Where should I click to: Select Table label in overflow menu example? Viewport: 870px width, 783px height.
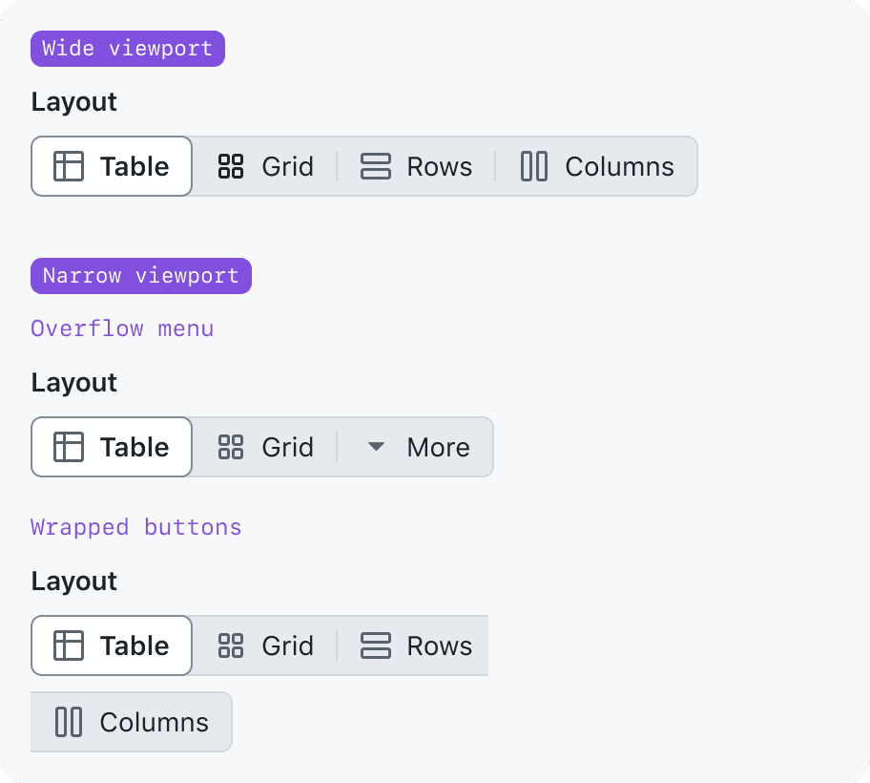(135, 447)
